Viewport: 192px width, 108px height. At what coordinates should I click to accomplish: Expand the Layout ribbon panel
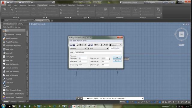point(86,18)
